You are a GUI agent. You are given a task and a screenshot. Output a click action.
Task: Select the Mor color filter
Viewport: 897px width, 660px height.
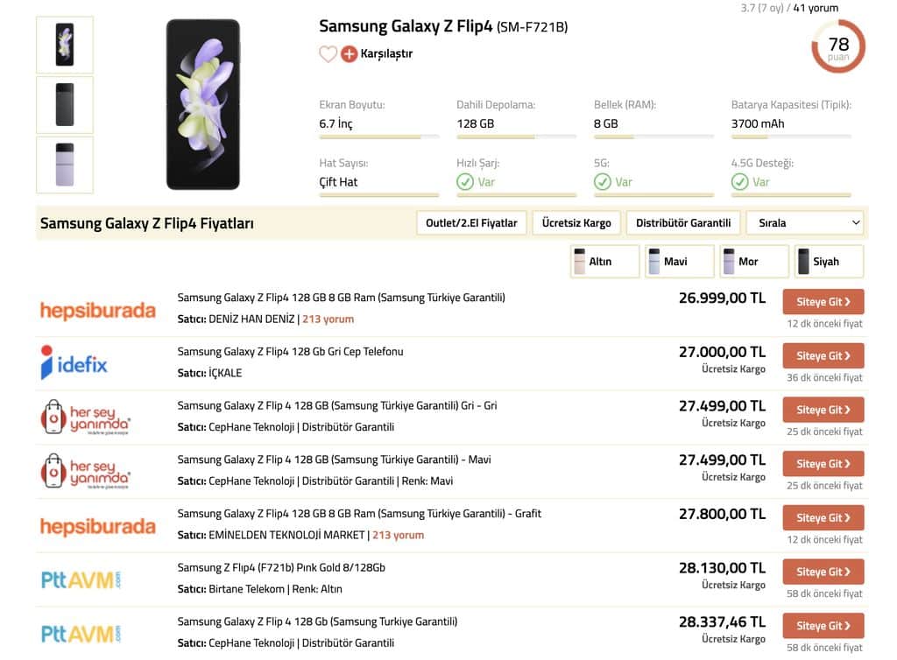click(754, 262)
